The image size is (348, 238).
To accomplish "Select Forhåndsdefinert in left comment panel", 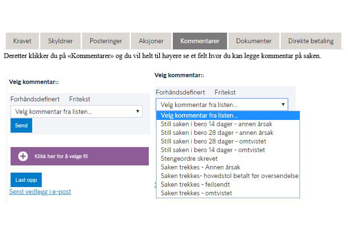I will (x=35, y=99).
